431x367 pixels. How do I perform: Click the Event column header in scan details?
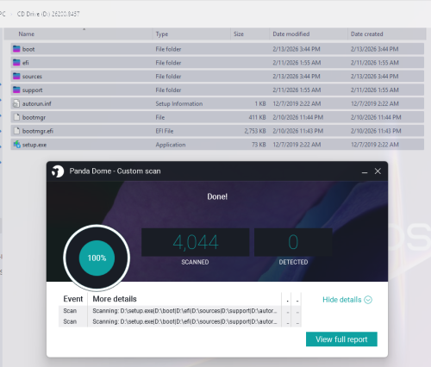point(73,299)
